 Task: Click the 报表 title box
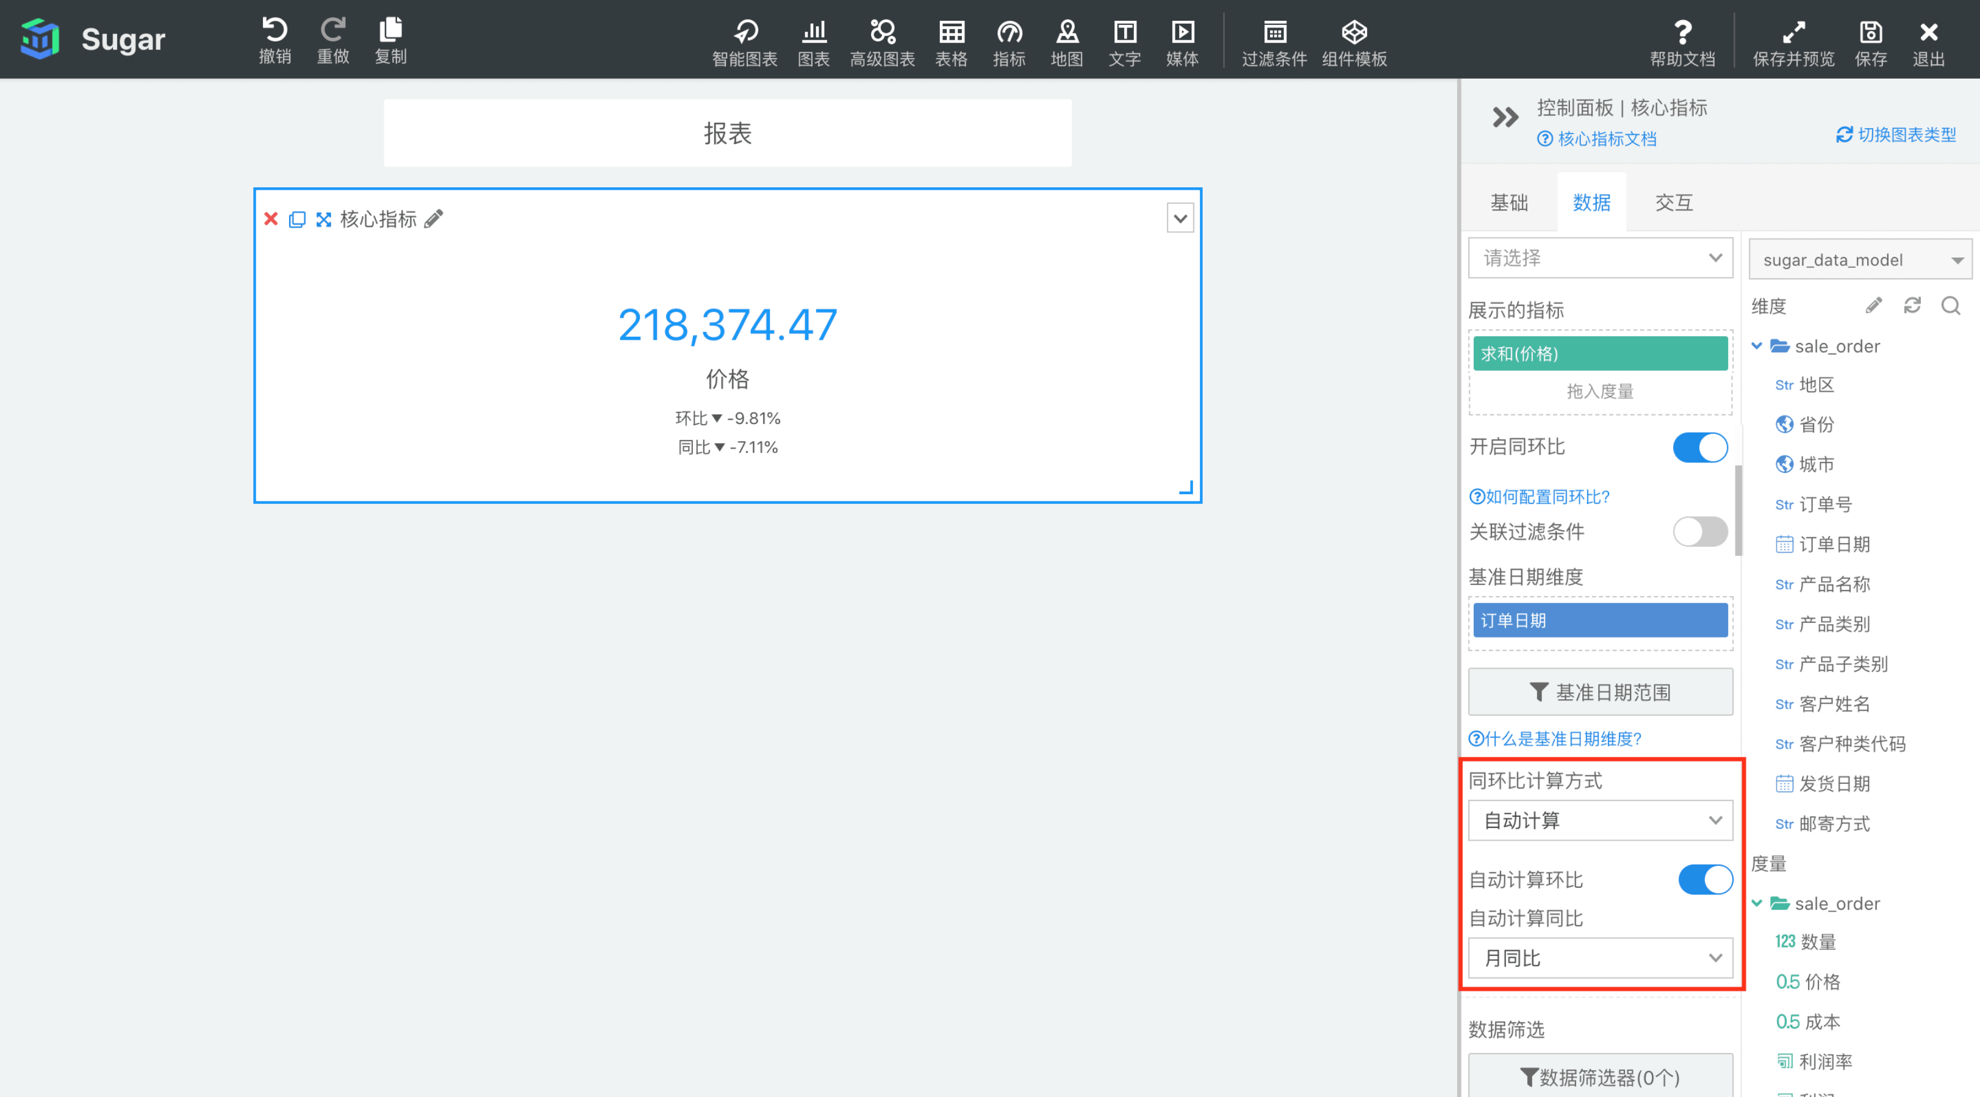click(x=727, y=133)
